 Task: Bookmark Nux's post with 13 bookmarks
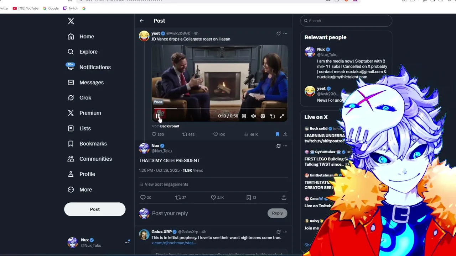[251, 197]
